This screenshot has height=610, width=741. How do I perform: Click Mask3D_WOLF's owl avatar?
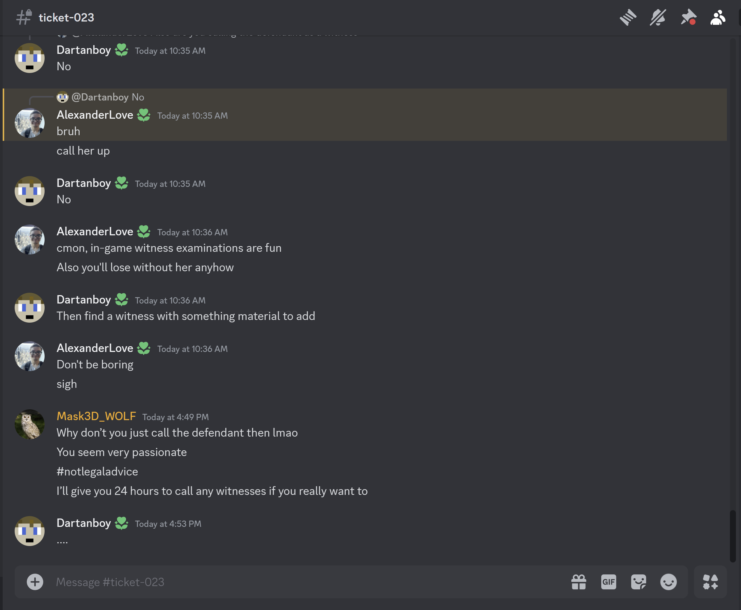point(30,424)
